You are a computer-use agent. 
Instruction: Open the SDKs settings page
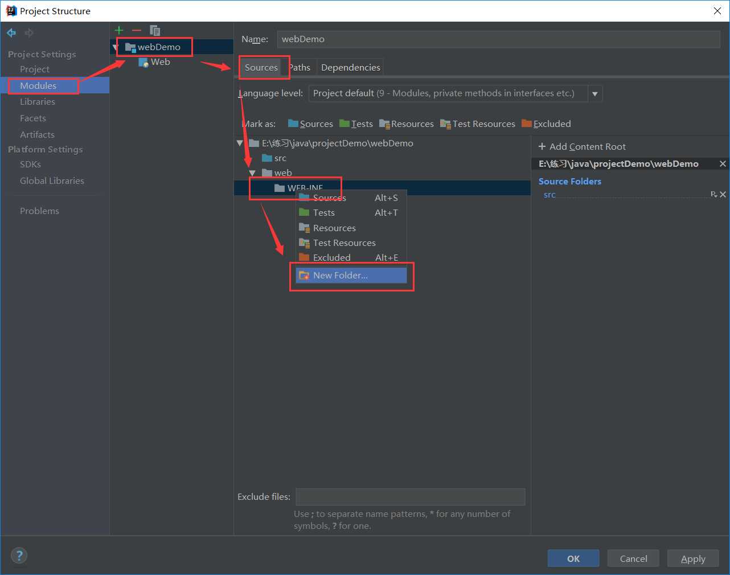click(x=30, y=164)
